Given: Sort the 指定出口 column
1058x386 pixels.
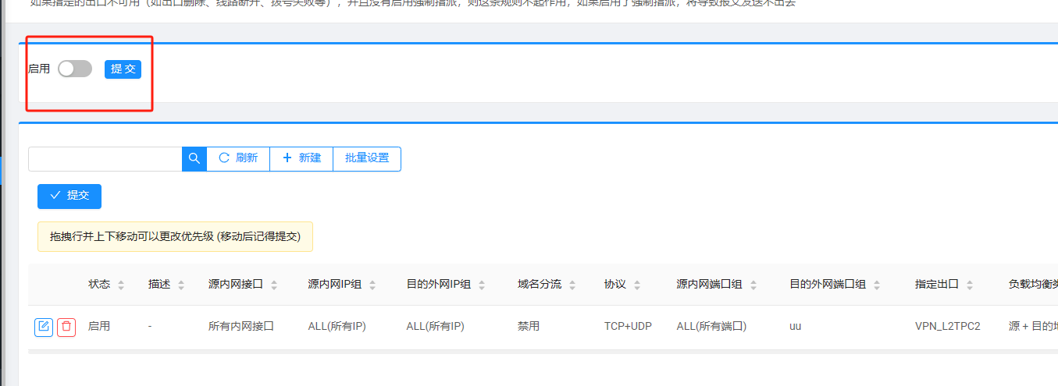Looking at the screenshot, I should (x=970, y=285).
